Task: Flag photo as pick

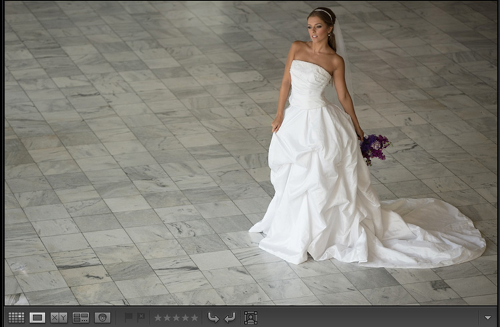Action: [129, 317]
